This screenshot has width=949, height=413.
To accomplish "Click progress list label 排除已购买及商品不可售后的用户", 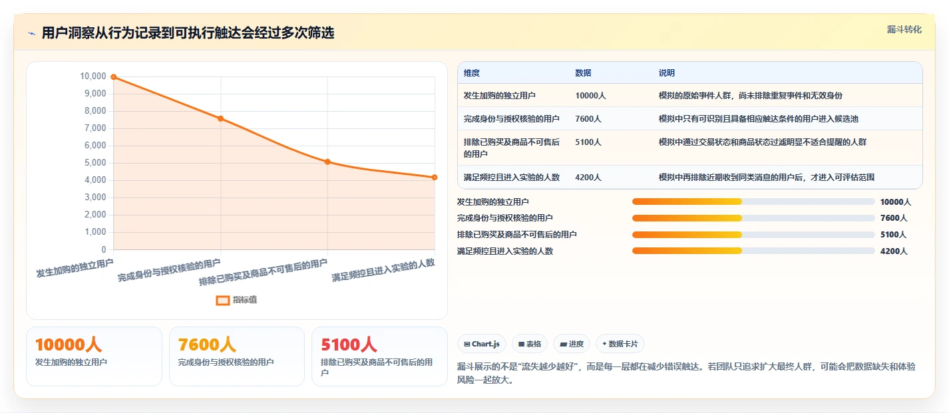I will pos(517,235).
